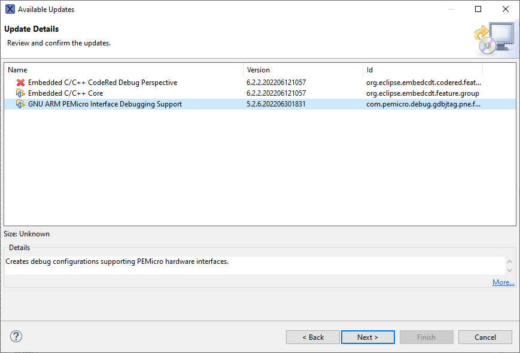
Task: Open the More... details link
Action: click(x=503, y=282)
